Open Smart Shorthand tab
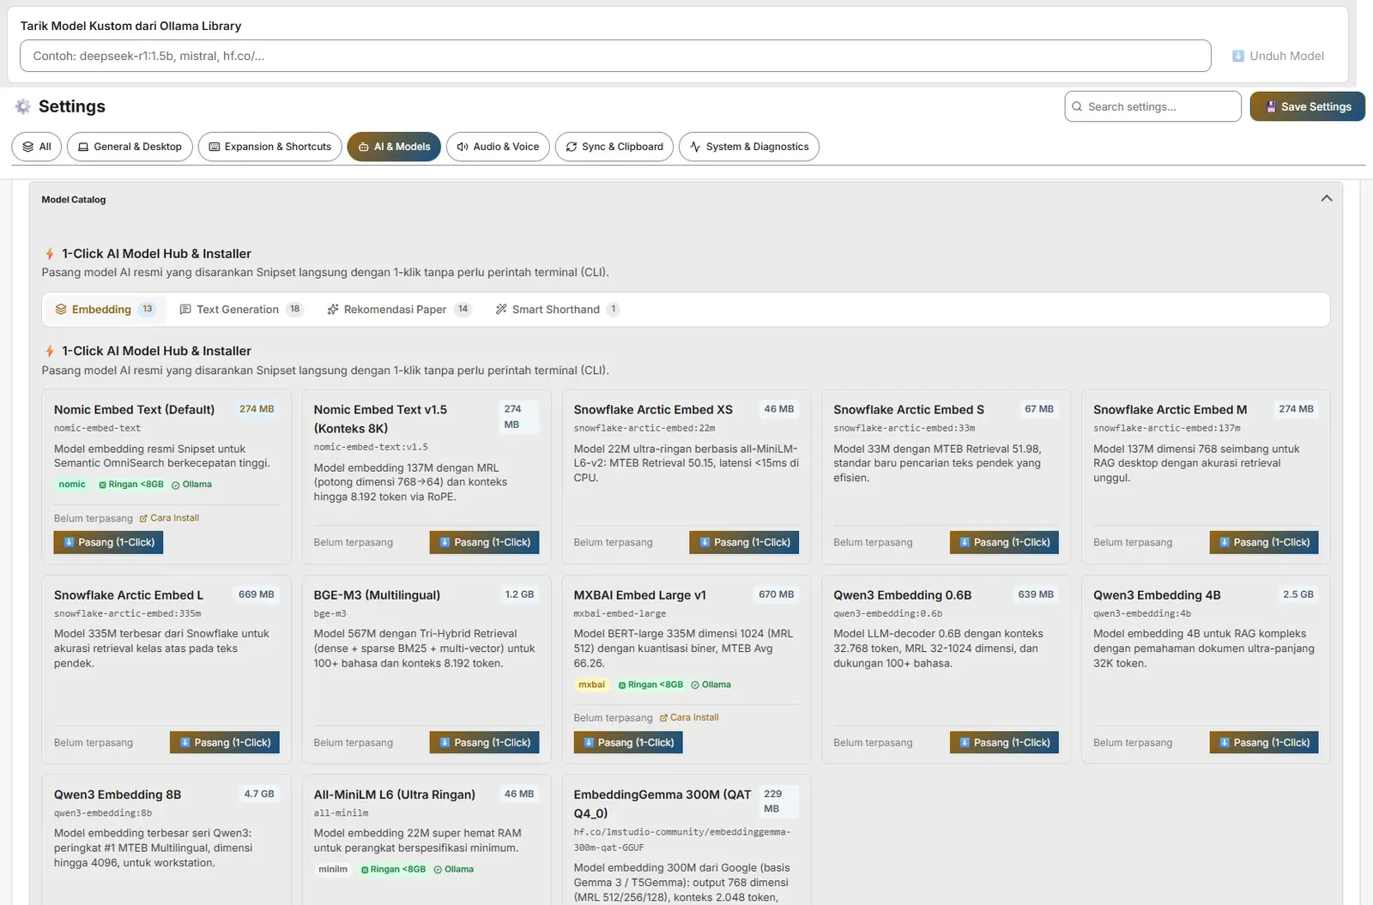The image size is (1373, 905). coord(557,310)
